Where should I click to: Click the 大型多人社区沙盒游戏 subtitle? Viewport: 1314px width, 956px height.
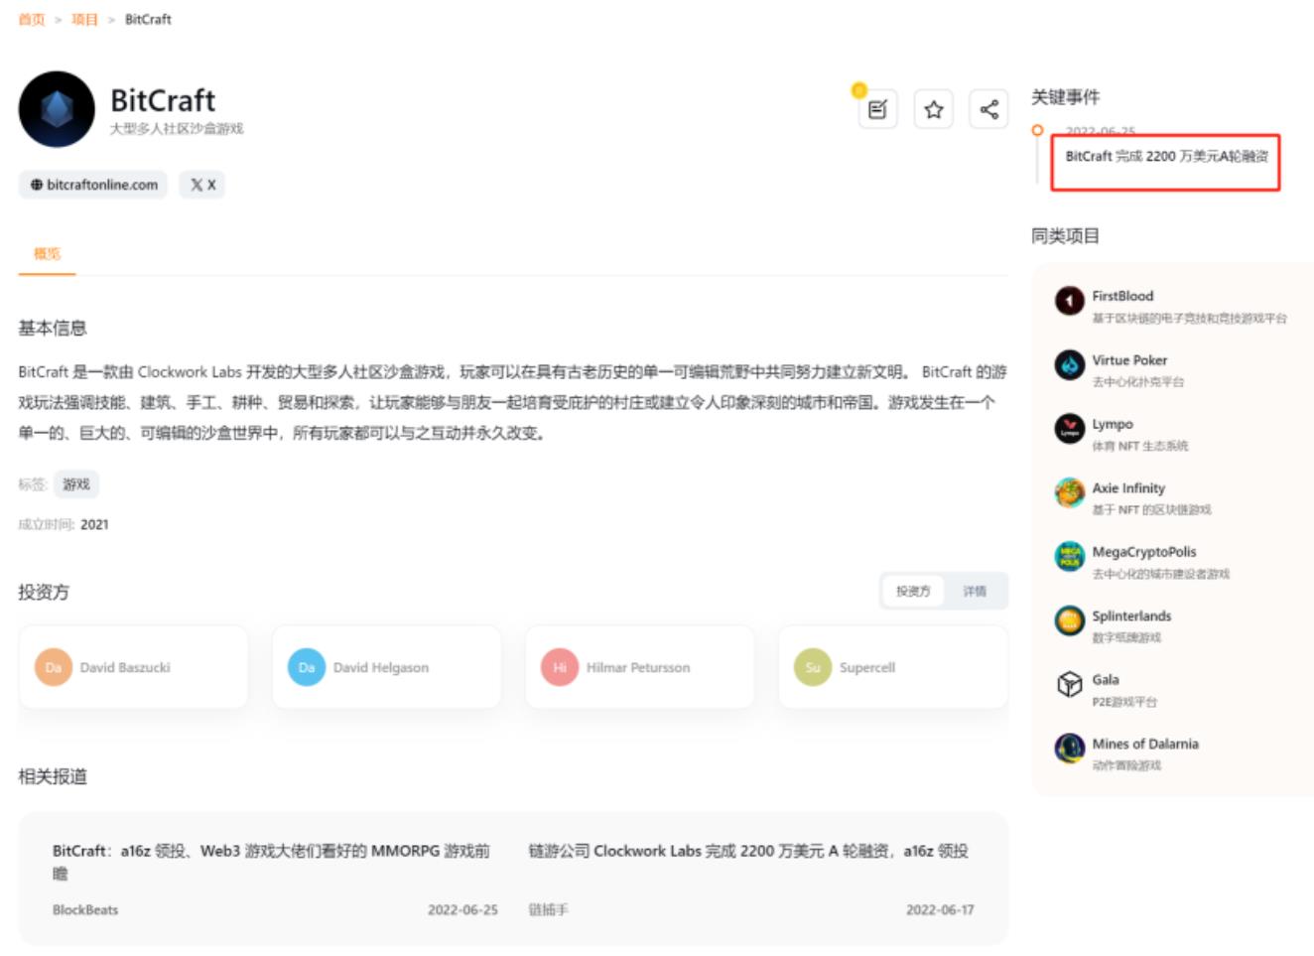(177, 129)
